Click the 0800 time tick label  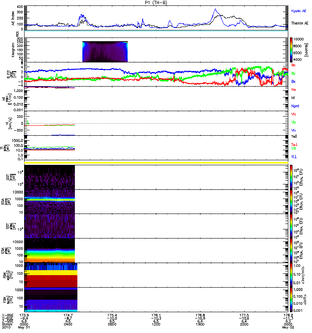(x=112, y=324)
